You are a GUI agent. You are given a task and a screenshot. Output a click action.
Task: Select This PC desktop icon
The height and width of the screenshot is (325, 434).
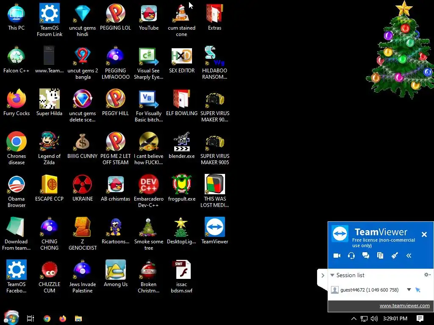point(17,17)
